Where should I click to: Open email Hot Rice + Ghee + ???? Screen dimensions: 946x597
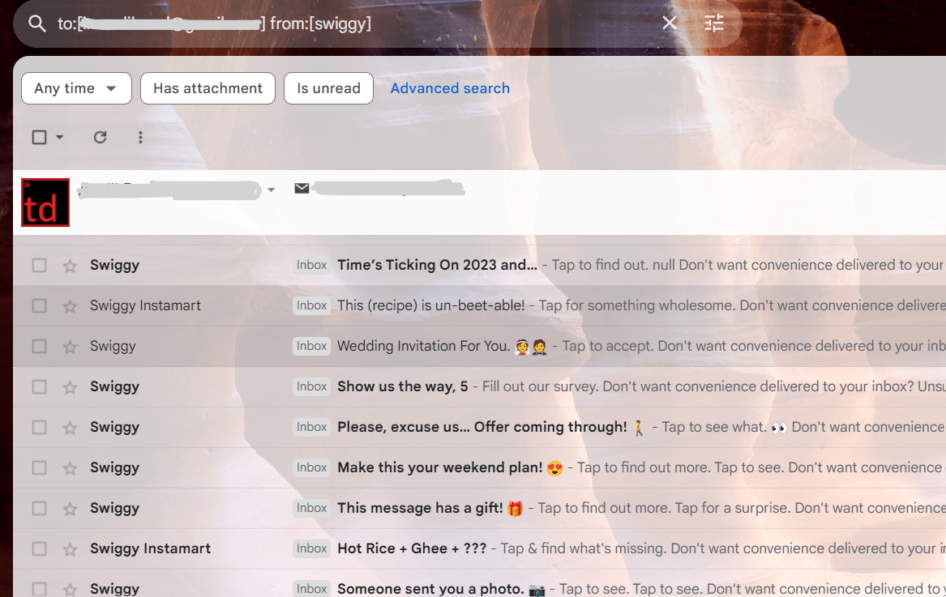click(x=412, y=548)
